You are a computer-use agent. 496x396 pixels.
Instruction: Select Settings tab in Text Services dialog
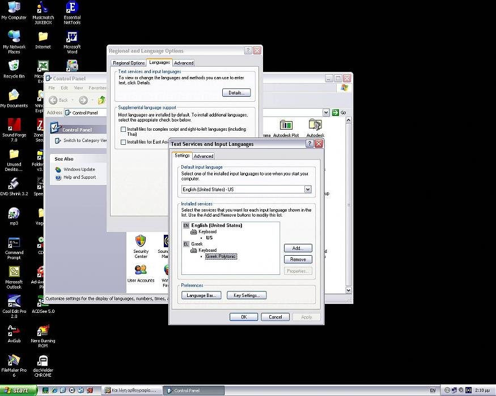tap(182, 156)
